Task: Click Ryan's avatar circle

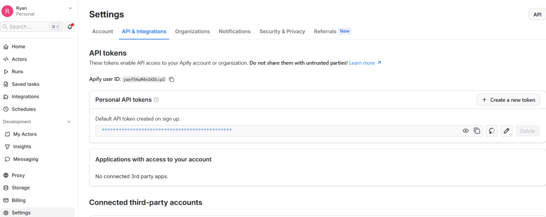Action: point(7,11)
